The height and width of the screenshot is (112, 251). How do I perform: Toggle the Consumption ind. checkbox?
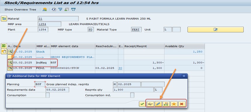click(132, 95)
